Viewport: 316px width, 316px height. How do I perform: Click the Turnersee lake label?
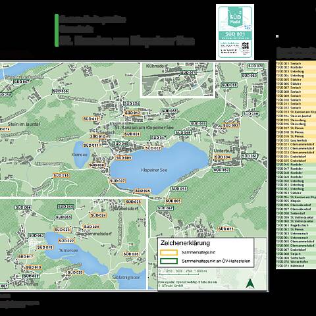[x=68, y=250]
